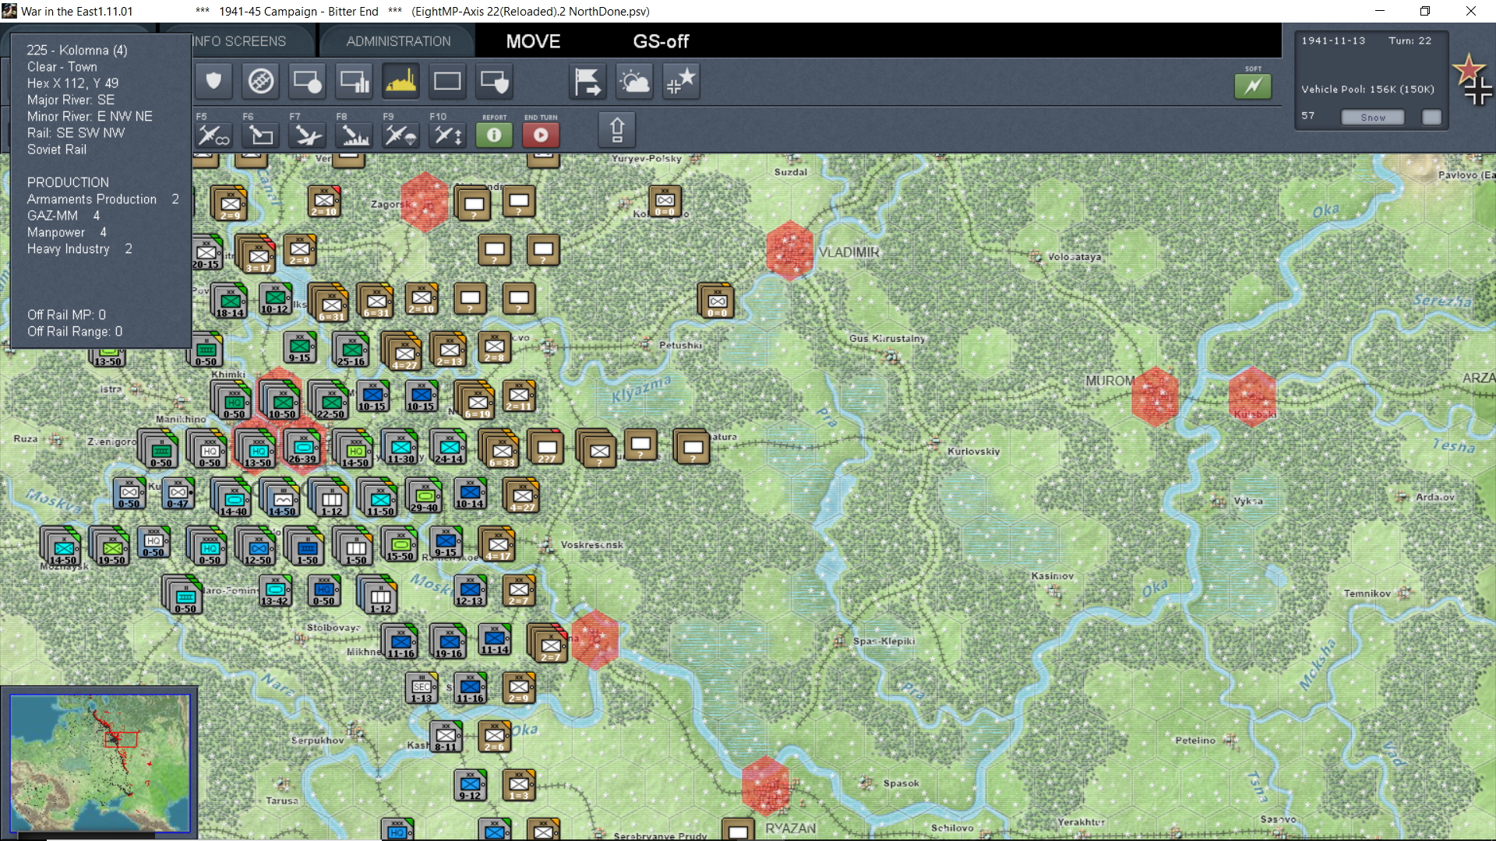Screen dimensions: 1496x841
Task: Select F7 bomb airfield mode icon
Action: pyautogui.click(x=307, y=135)
